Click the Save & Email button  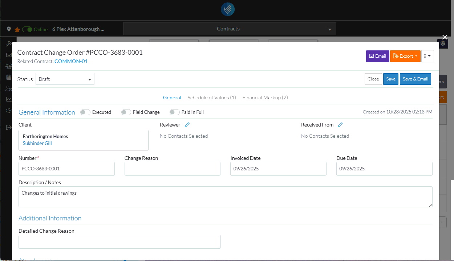coord(416,79)
